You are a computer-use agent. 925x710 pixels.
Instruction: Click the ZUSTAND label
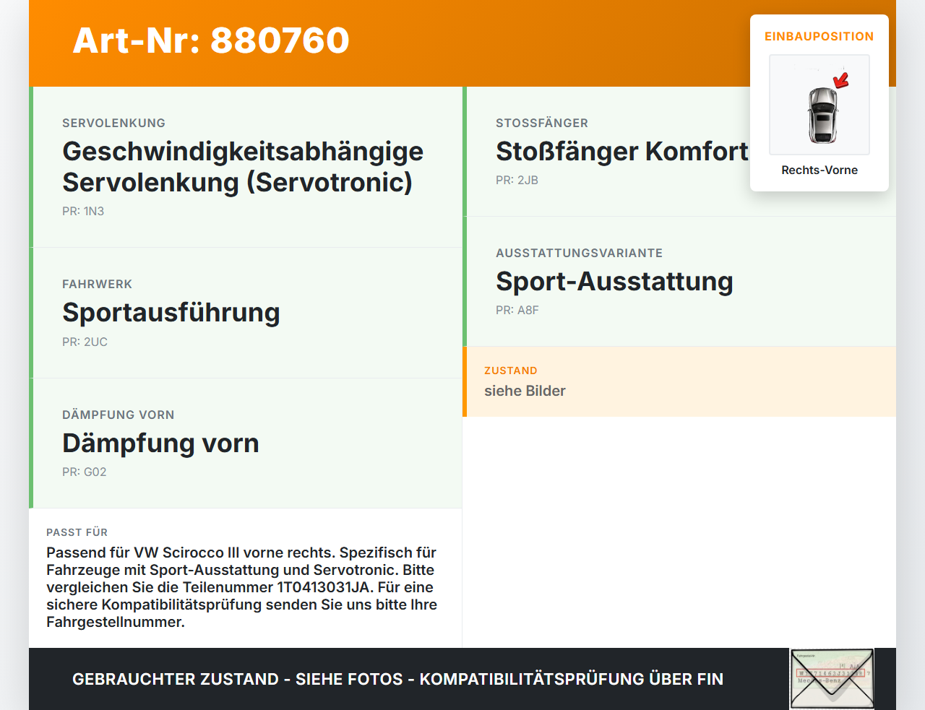point(511,371)
